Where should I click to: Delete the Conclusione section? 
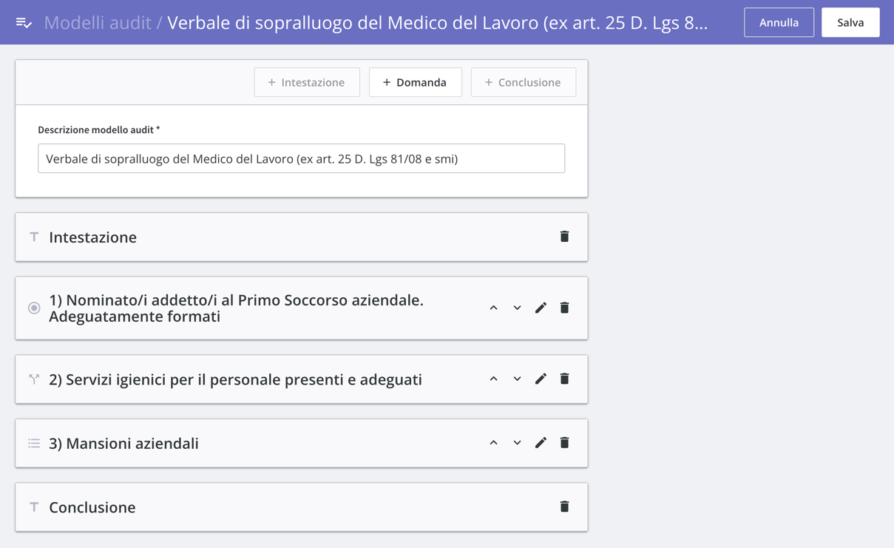[x=564, y=507]
